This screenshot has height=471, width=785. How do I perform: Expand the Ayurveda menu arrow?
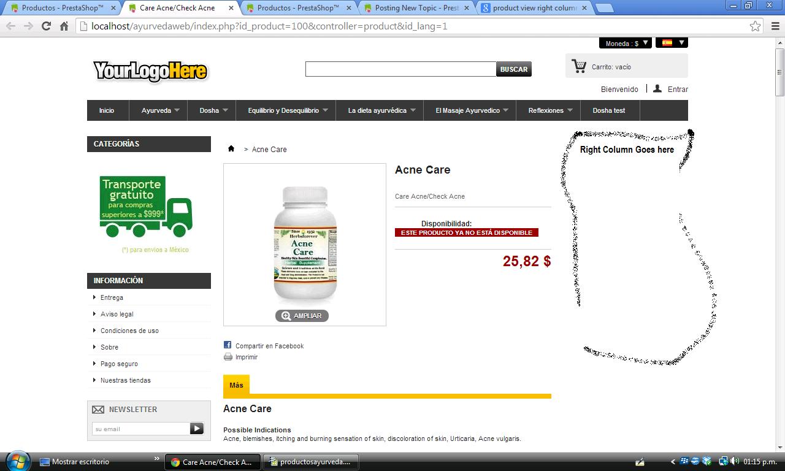click(177, 110)
